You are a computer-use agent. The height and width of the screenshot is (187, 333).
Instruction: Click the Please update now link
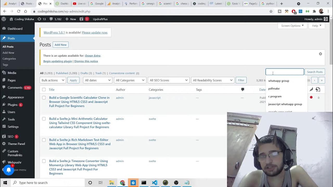94,32
